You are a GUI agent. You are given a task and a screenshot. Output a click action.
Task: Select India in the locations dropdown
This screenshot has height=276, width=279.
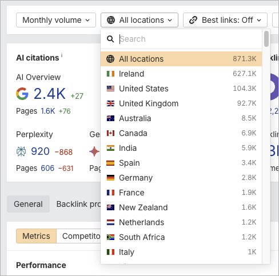pos(181,148)
